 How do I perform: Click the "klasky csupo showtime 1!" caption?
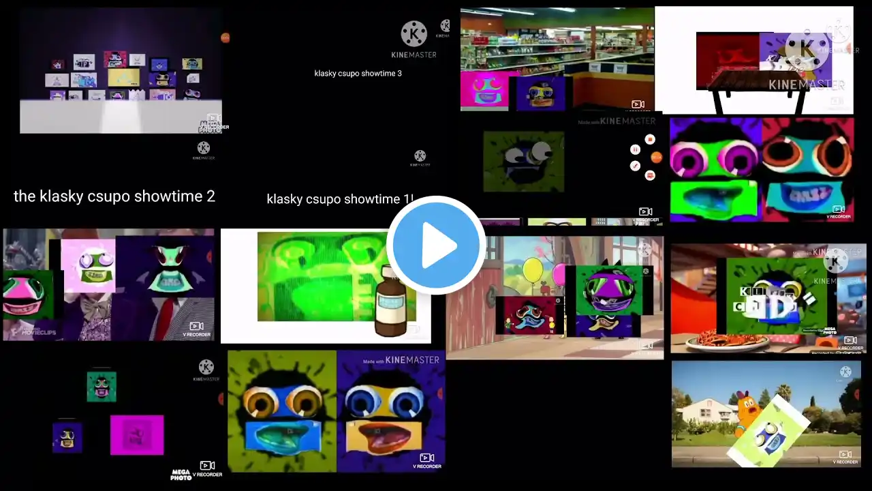[340, 199]
